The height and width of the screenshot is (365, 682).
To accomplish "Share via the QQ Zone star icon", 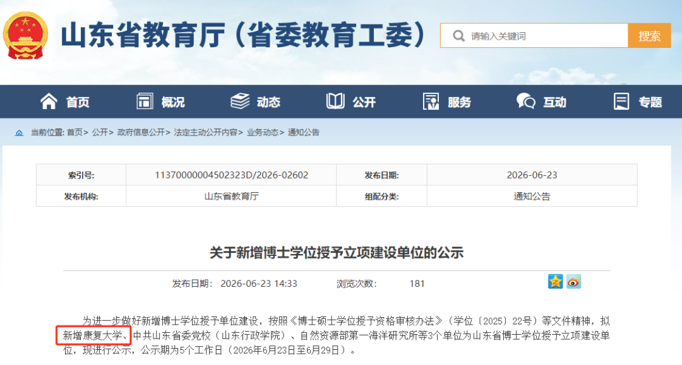I will (556, 282).
